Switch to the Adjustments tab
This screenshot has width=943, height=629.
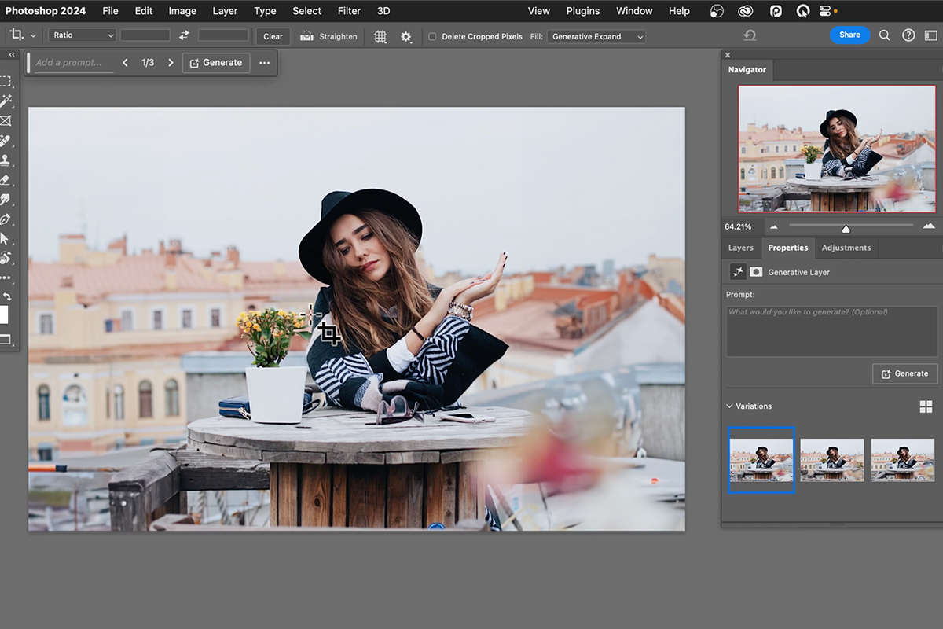click(x=846, y=248)
